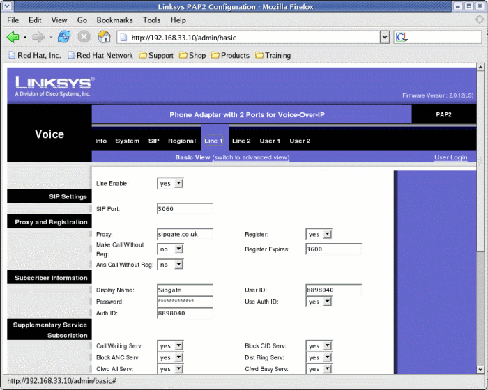Click the page scrollbar down arrow

(x=480, y=370)
